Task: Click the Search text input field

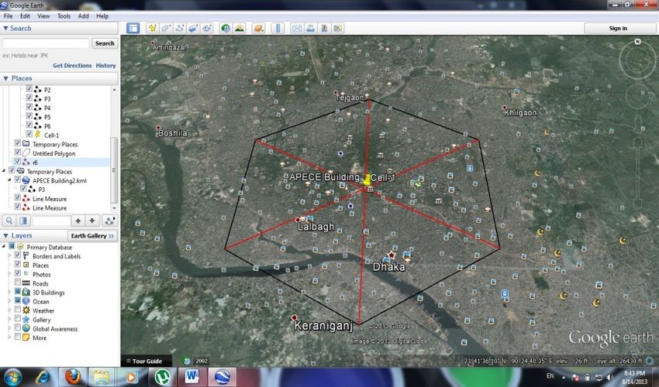Action: tap(47, 43)
